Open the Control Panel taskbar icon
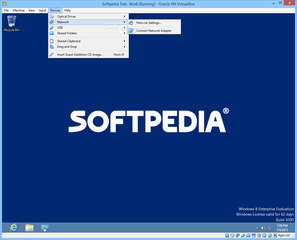Viewport: 297px width, 240px height. [45, 228]
